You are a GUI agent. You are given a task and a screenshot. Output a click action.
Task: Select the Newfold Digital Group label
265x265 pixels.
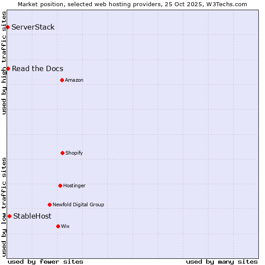(78, 204)
